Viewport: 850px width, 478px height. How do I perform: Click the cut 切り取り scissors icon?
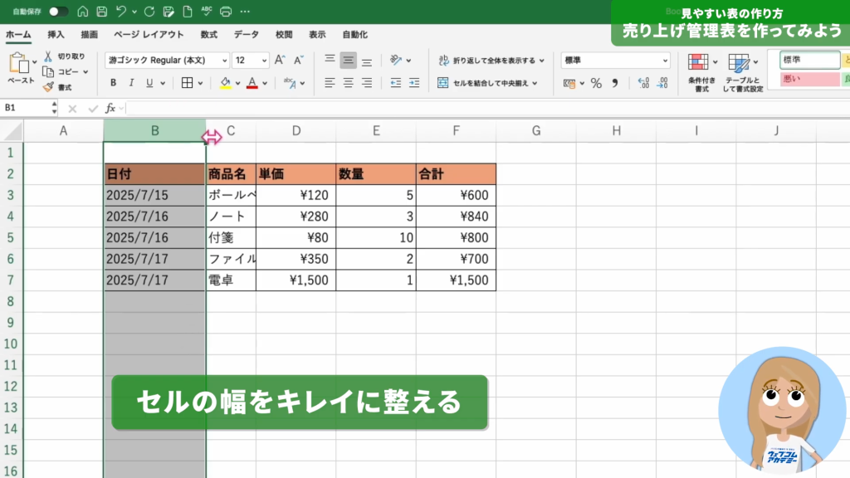pos(48,56)
